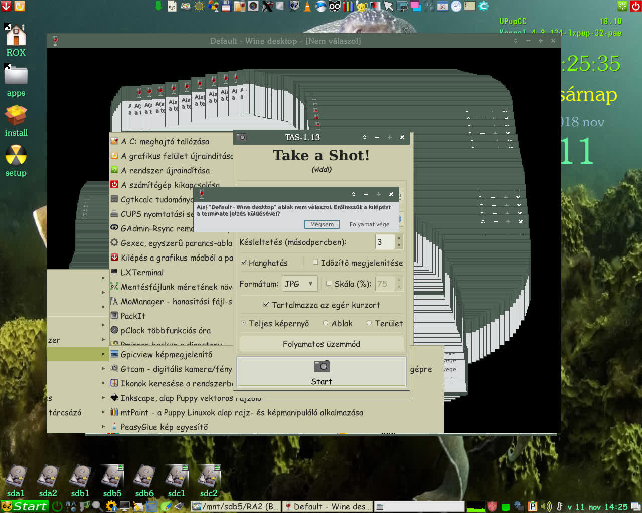This screenshot has height=513, width=642.
Task: Open the sdc1 drive icon
Action: tap(177, 476)
